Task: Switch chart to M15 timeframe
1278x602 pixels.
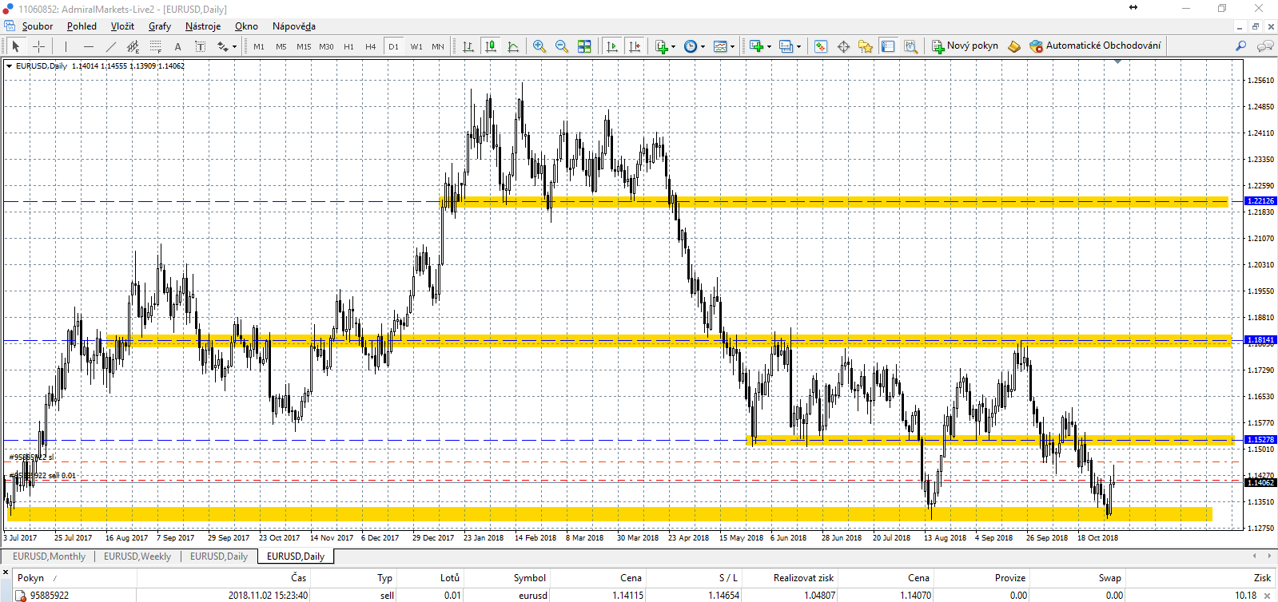Action: pos(304,46)
